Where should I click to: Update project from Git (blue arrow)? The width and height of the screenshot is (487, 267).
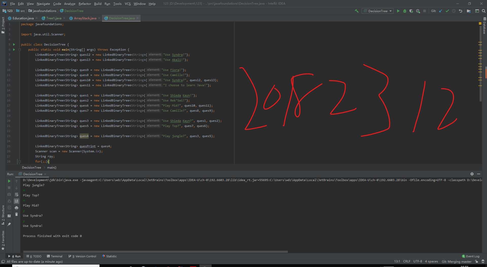(441, 11)
